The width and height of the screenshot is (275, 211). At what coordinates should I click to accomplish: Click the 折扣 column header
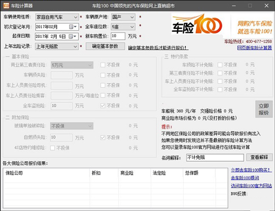tap(104, 173)
